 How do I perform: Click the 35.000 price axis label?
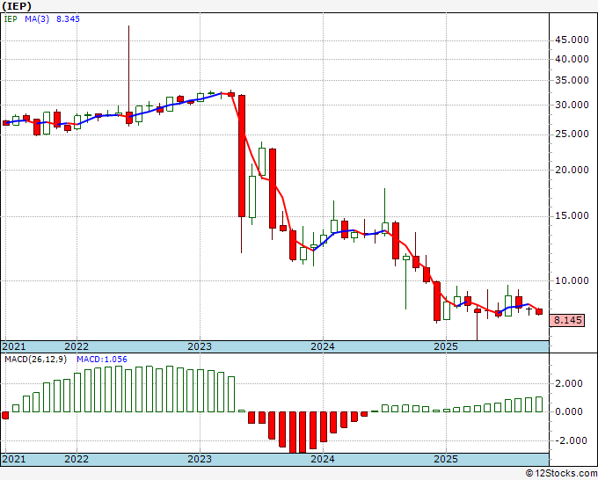572,80
